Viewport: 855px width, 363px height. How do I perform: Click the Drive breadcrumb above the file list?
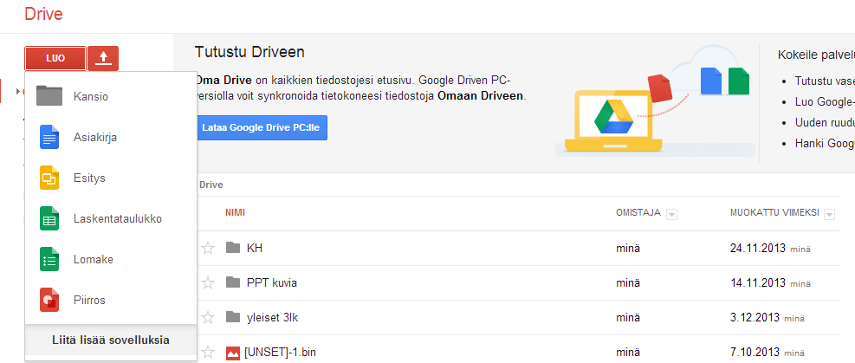point(211,185)
